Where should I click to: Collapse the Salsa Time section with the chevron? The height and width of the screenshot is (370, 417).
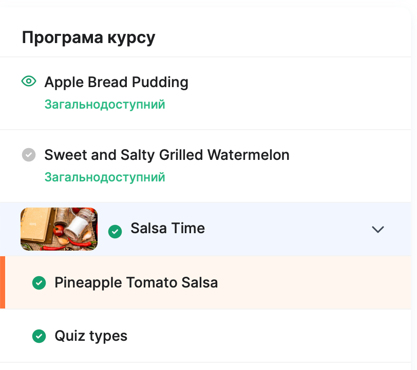(x=378, y=230)
